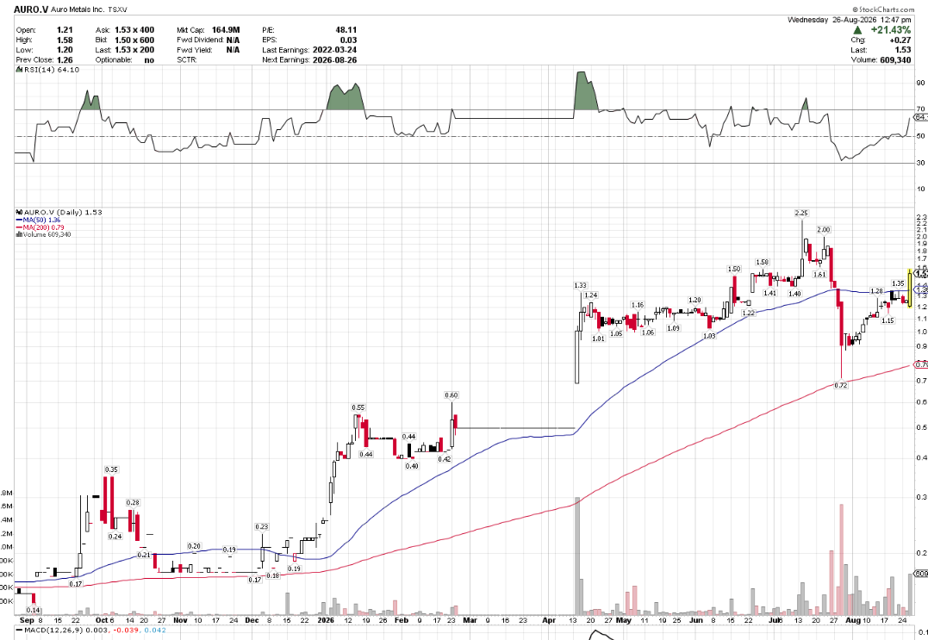
Task: Click the '0.60' price label in February
Action: click(451, 395)
